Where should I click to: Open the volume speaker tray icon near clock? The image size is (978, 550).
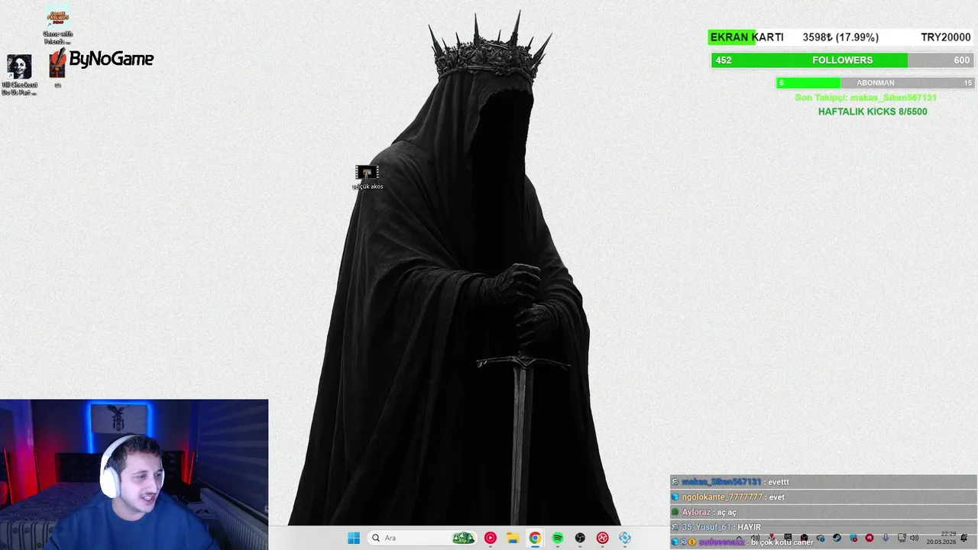[914, 538]
